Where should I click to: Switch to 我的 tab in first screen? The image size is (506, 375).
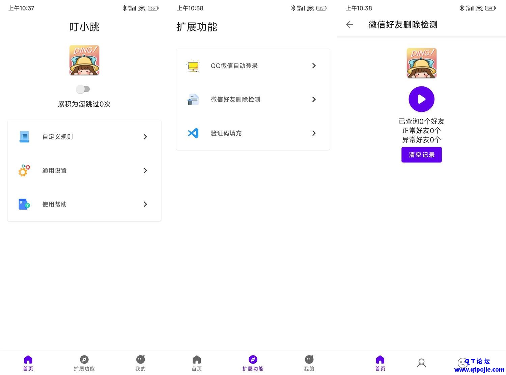click(x=140, y=363)
